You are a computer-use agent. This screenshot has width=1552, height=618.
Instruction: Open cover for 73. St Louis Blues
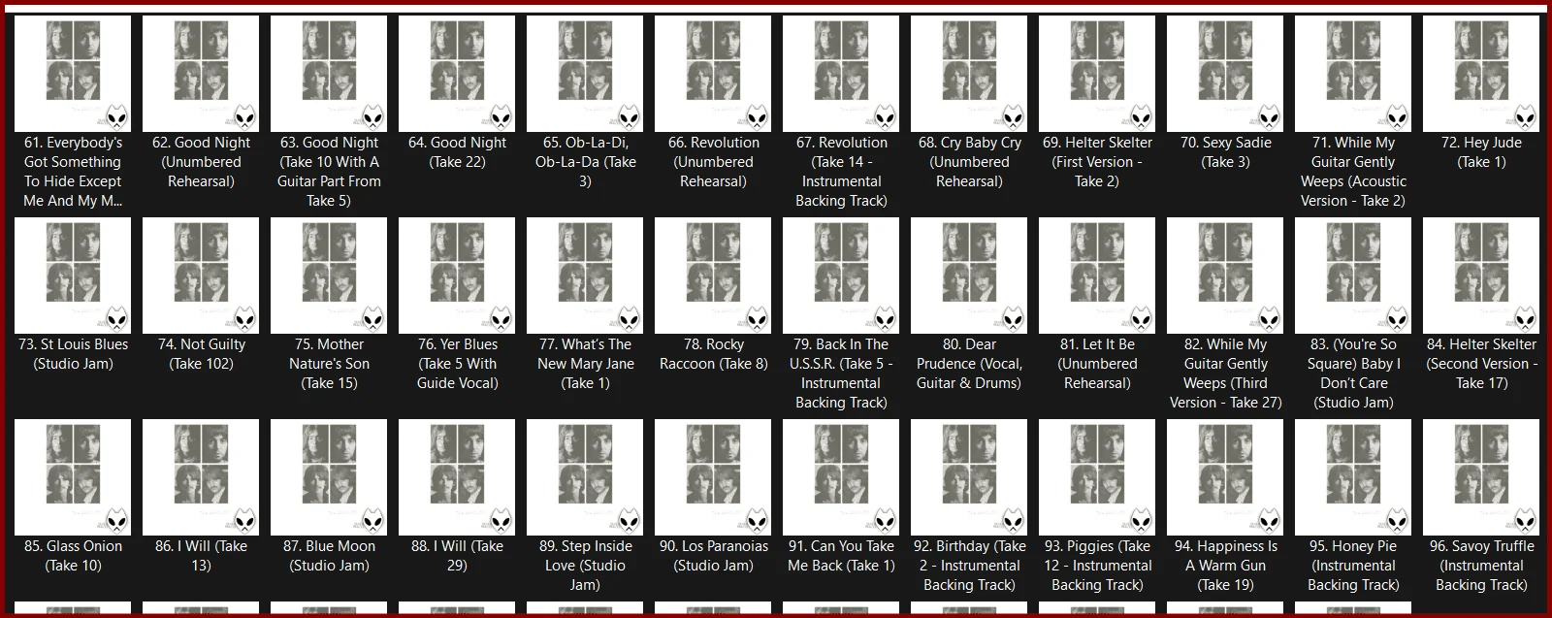click(73, 276)
